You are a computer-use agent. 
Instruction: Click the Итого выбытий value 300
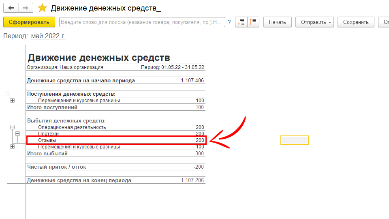[199, 154]
